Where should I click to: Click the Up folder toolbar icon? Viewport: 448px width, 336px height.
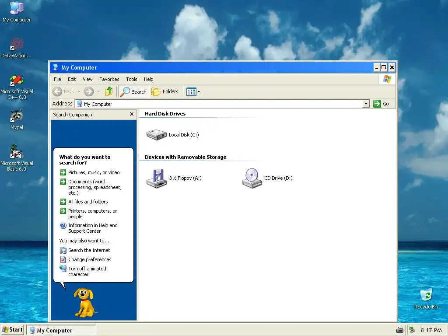click(x=109, y=91)
